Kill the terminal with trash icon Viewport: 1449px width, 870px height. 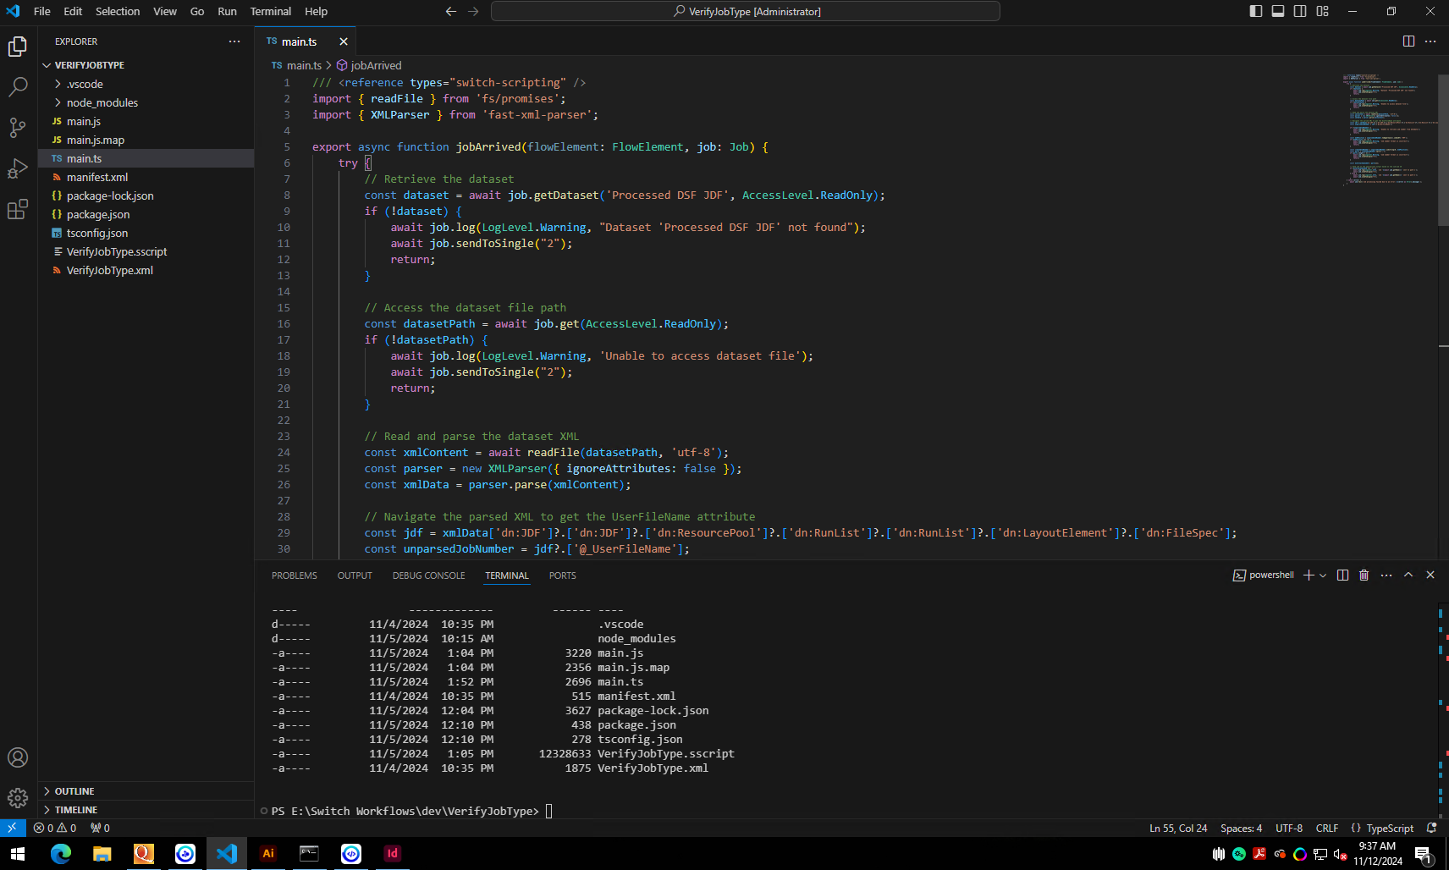click(x=1364, y=575)
